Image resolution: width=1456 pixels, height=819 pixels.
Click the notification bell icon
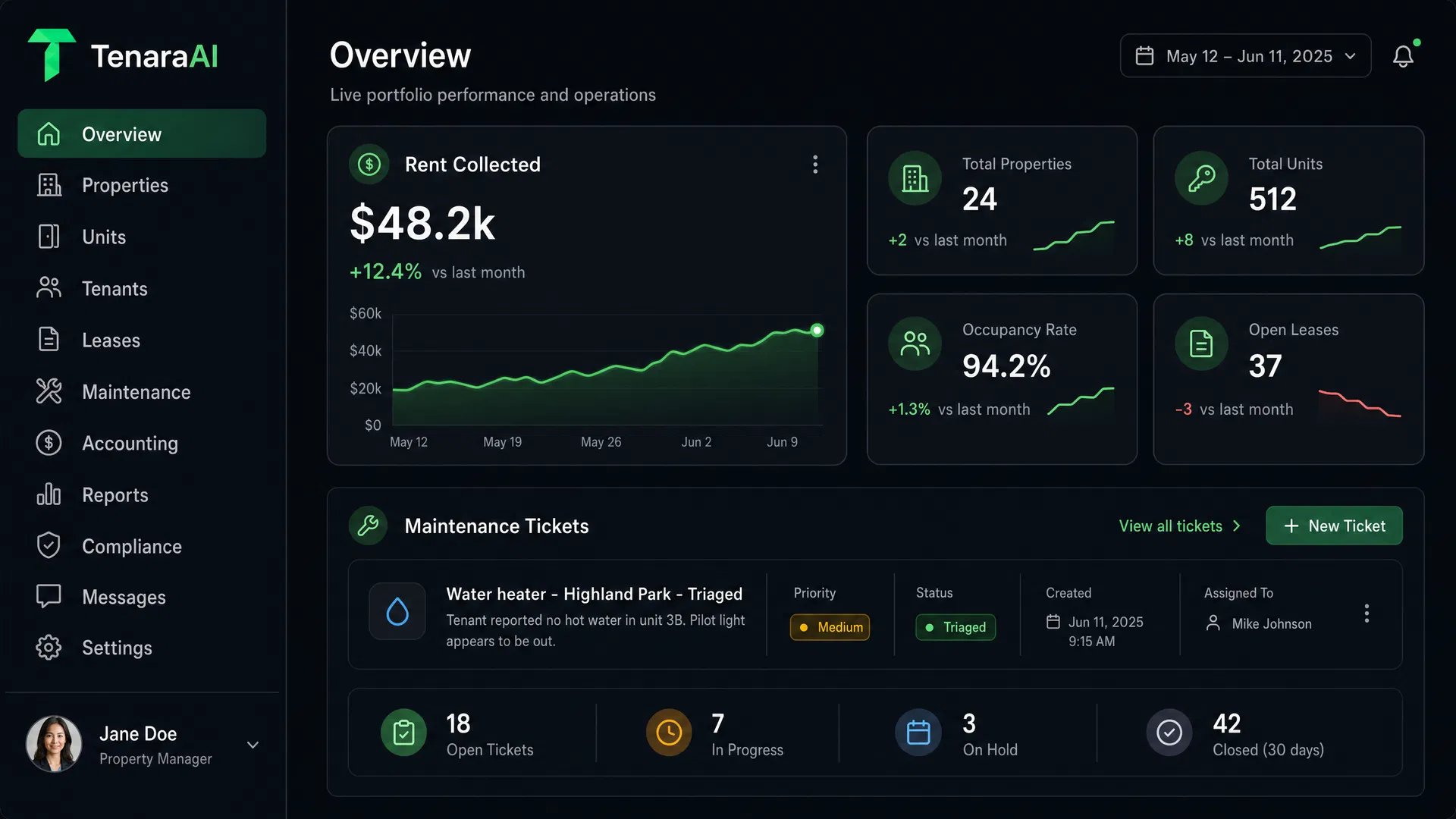[x=1403, y=56]
